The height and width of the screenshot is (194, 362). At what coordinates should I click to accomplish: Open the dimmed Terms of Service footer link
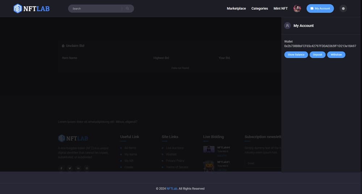(177, 167)
